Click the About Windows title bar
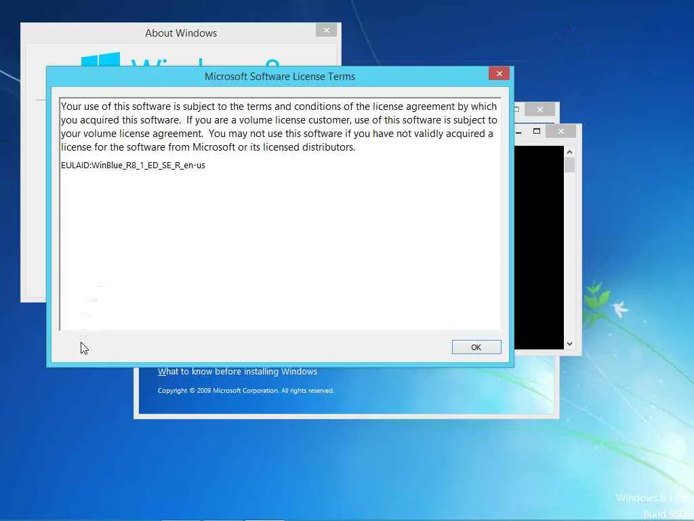This screenshot has width=694, height=521. (x=181, y=33)
